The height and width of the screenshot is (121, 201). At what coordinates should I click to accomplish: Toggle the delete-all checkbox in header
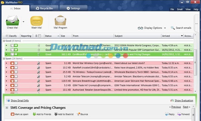(x=40, y=36)
